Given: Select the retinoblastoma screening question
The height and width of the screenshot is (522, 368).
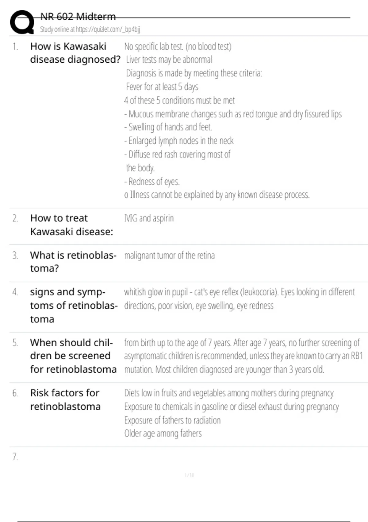Looking at the screenshot, I should (x=73, y=356).
